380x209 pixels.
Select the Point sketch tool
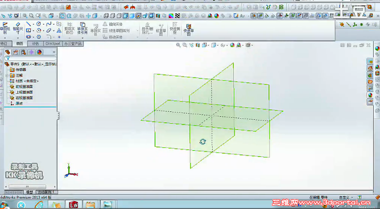pos(59,37)
